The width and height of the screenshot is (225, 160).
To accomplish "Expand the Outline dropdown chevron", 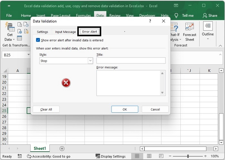I will (x=208, y=39).
